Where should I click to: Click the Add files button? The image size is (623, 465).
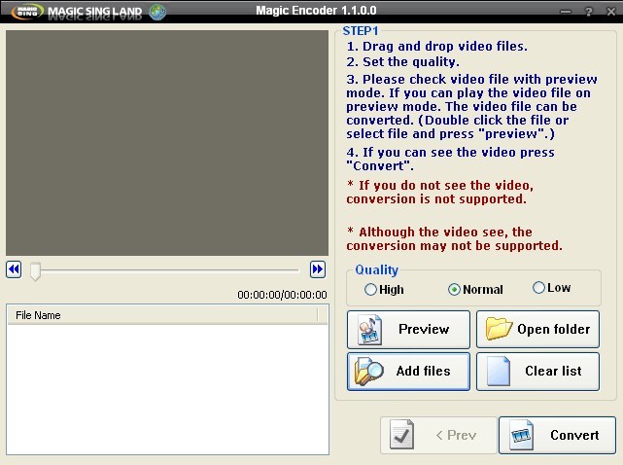point(408,372)
